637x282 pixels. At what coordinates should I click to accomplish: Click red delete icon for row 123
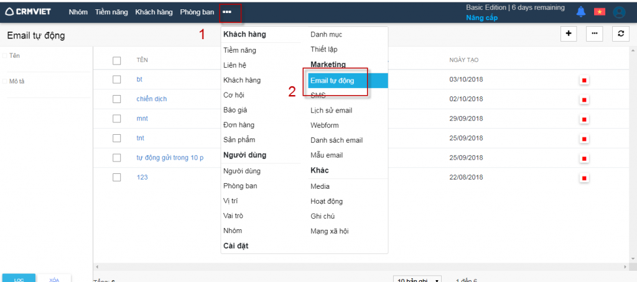584,178
